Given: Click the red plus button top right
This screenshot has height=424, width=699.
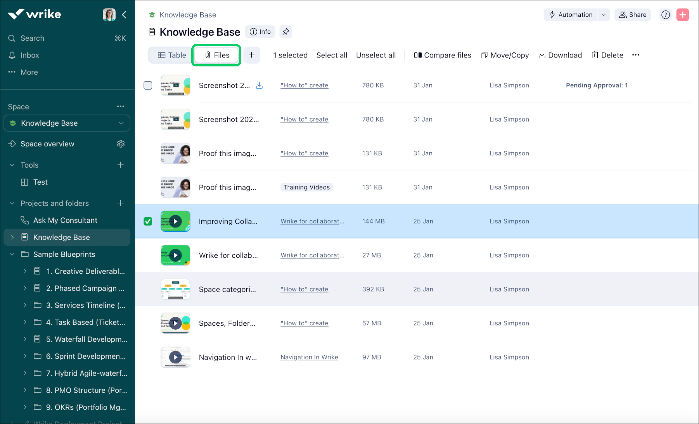Looking at the screenshot, I should pyautogui.click(x=683, y=14).
